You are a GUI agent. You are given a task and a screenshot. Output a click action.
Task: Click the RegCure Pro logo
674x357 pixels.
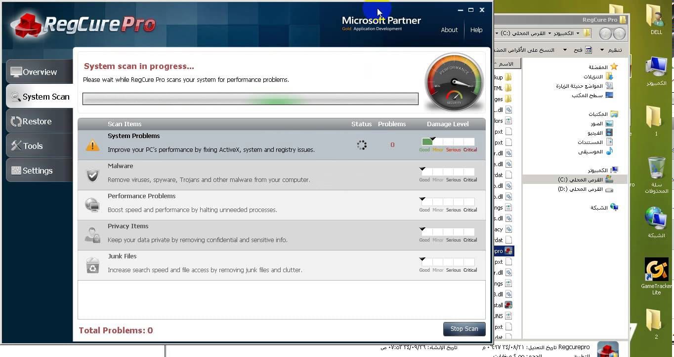coord(83,25)
